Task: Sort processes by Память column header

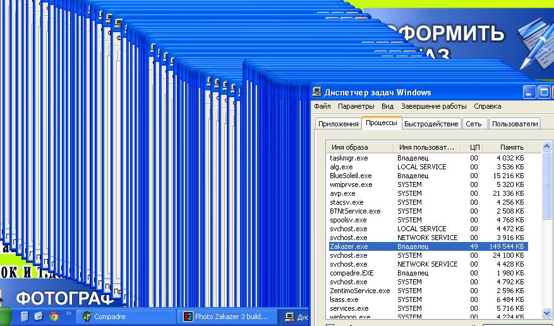Action: coord(505,147)
